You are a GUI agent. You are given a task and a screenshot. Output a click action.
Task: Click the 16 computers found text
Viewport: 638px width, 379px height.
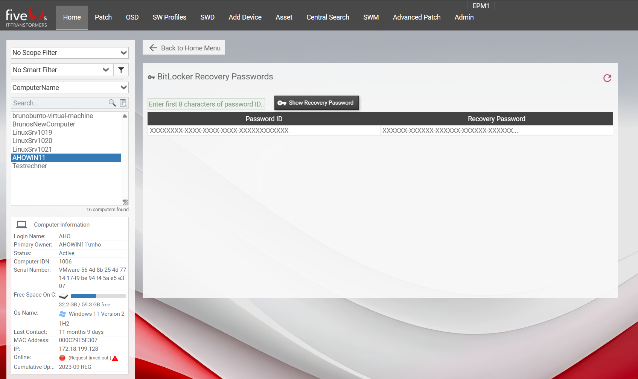point(107,210)
